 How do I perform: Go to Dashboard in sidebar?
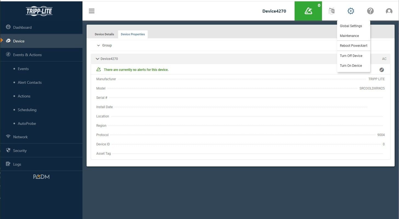point(22,27)
